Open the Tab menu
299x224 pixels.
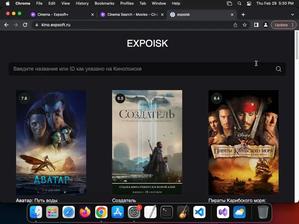[x=142, y=3]
